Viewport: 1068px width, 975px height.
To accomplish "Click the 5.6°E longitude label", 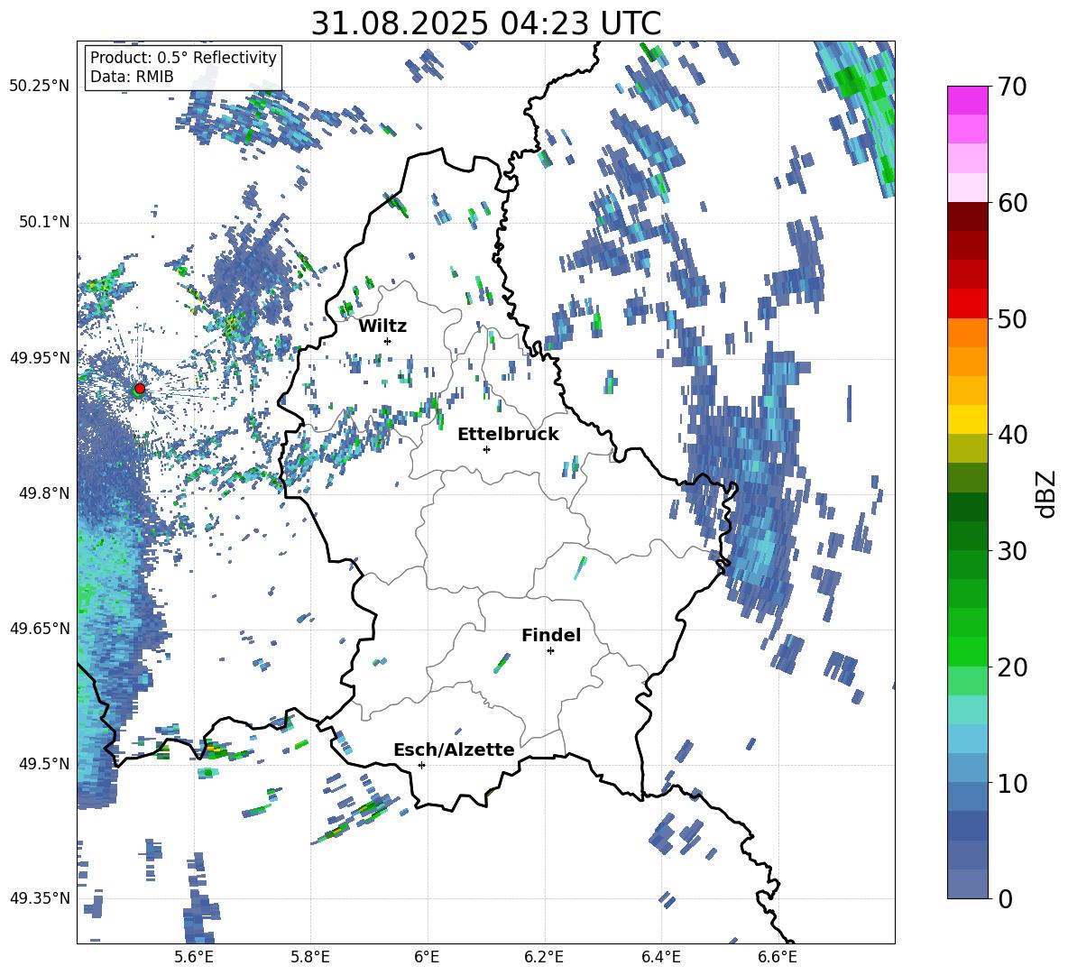I will click(x=194, y=957).
